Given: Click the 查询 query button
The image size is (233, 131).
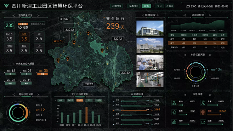Looking at the screenshot, I should pyautogui.click(x=146, y=6).
